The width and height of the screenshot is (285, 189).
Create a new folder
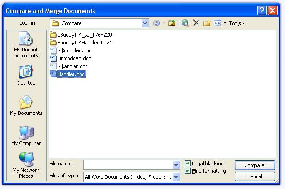point(207,23)
